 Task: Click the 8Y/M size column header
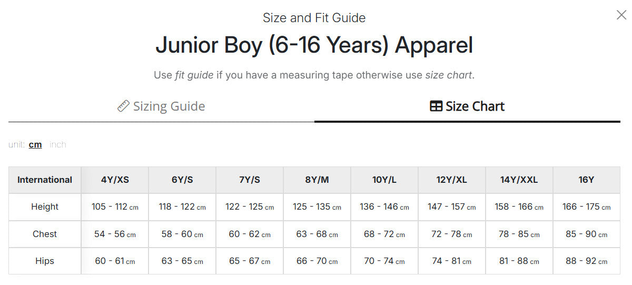coord(317,180)
